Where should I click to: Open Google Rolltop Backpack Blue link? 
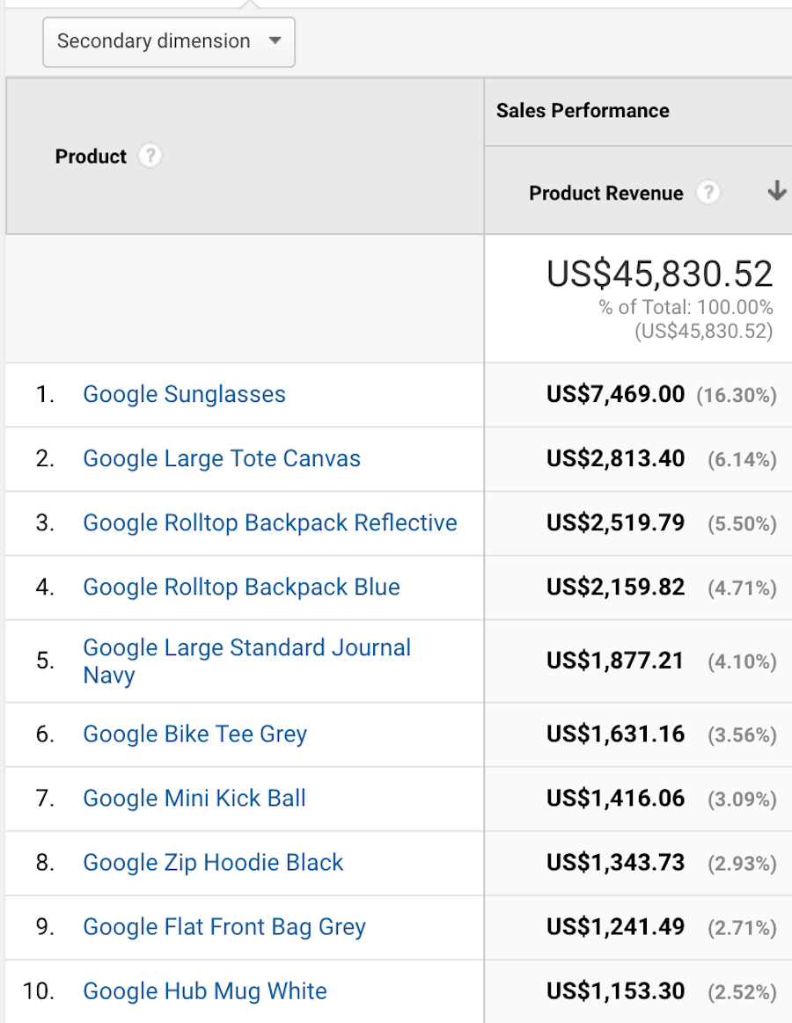point(241,588)
